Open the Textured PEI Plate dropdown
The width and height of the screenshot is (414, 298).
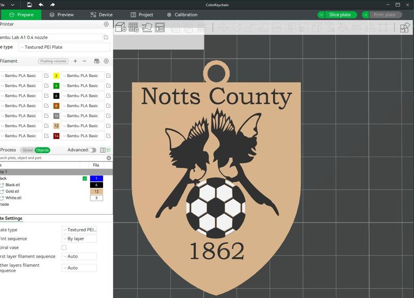click(x=64, y=47)
